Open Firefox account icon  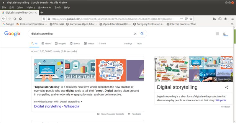[x=225, y=19]
